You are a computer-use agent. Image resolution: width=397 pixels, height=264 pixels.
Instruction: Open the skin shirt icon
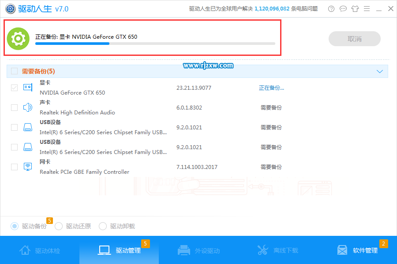click(x=355, y=9)
